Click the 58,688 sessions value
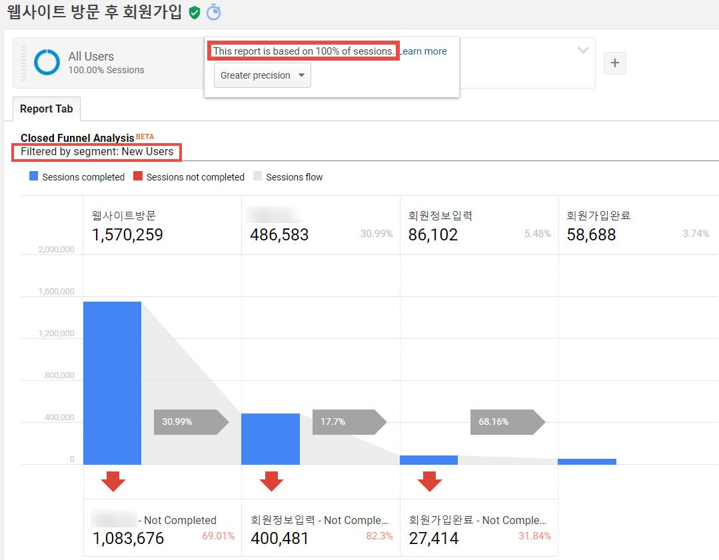The width and height of the screenshot is (719, 560). (591, 234)
